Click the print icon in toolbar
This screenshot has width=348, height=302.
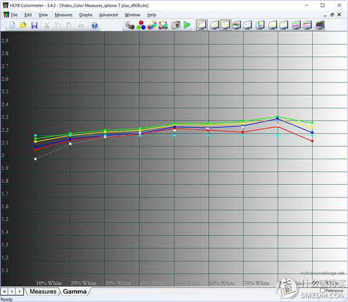click(82, 26)
